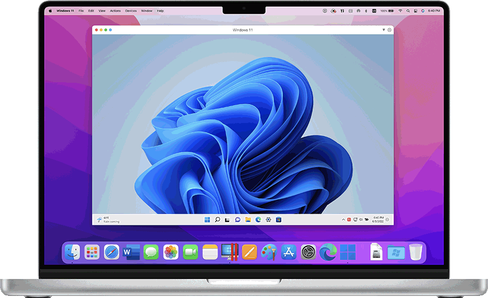
Task: Click Bluetooth icon in macOS menu bar
Action: coord(366,11)
